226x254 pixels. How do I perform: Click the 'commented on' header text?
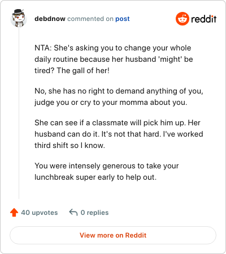point(90,19)
